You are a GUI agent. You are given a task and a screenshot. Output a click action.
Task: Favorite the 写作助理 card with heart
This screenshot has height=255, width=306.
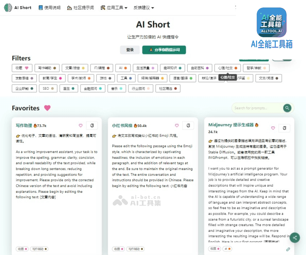tap(81, 125)
